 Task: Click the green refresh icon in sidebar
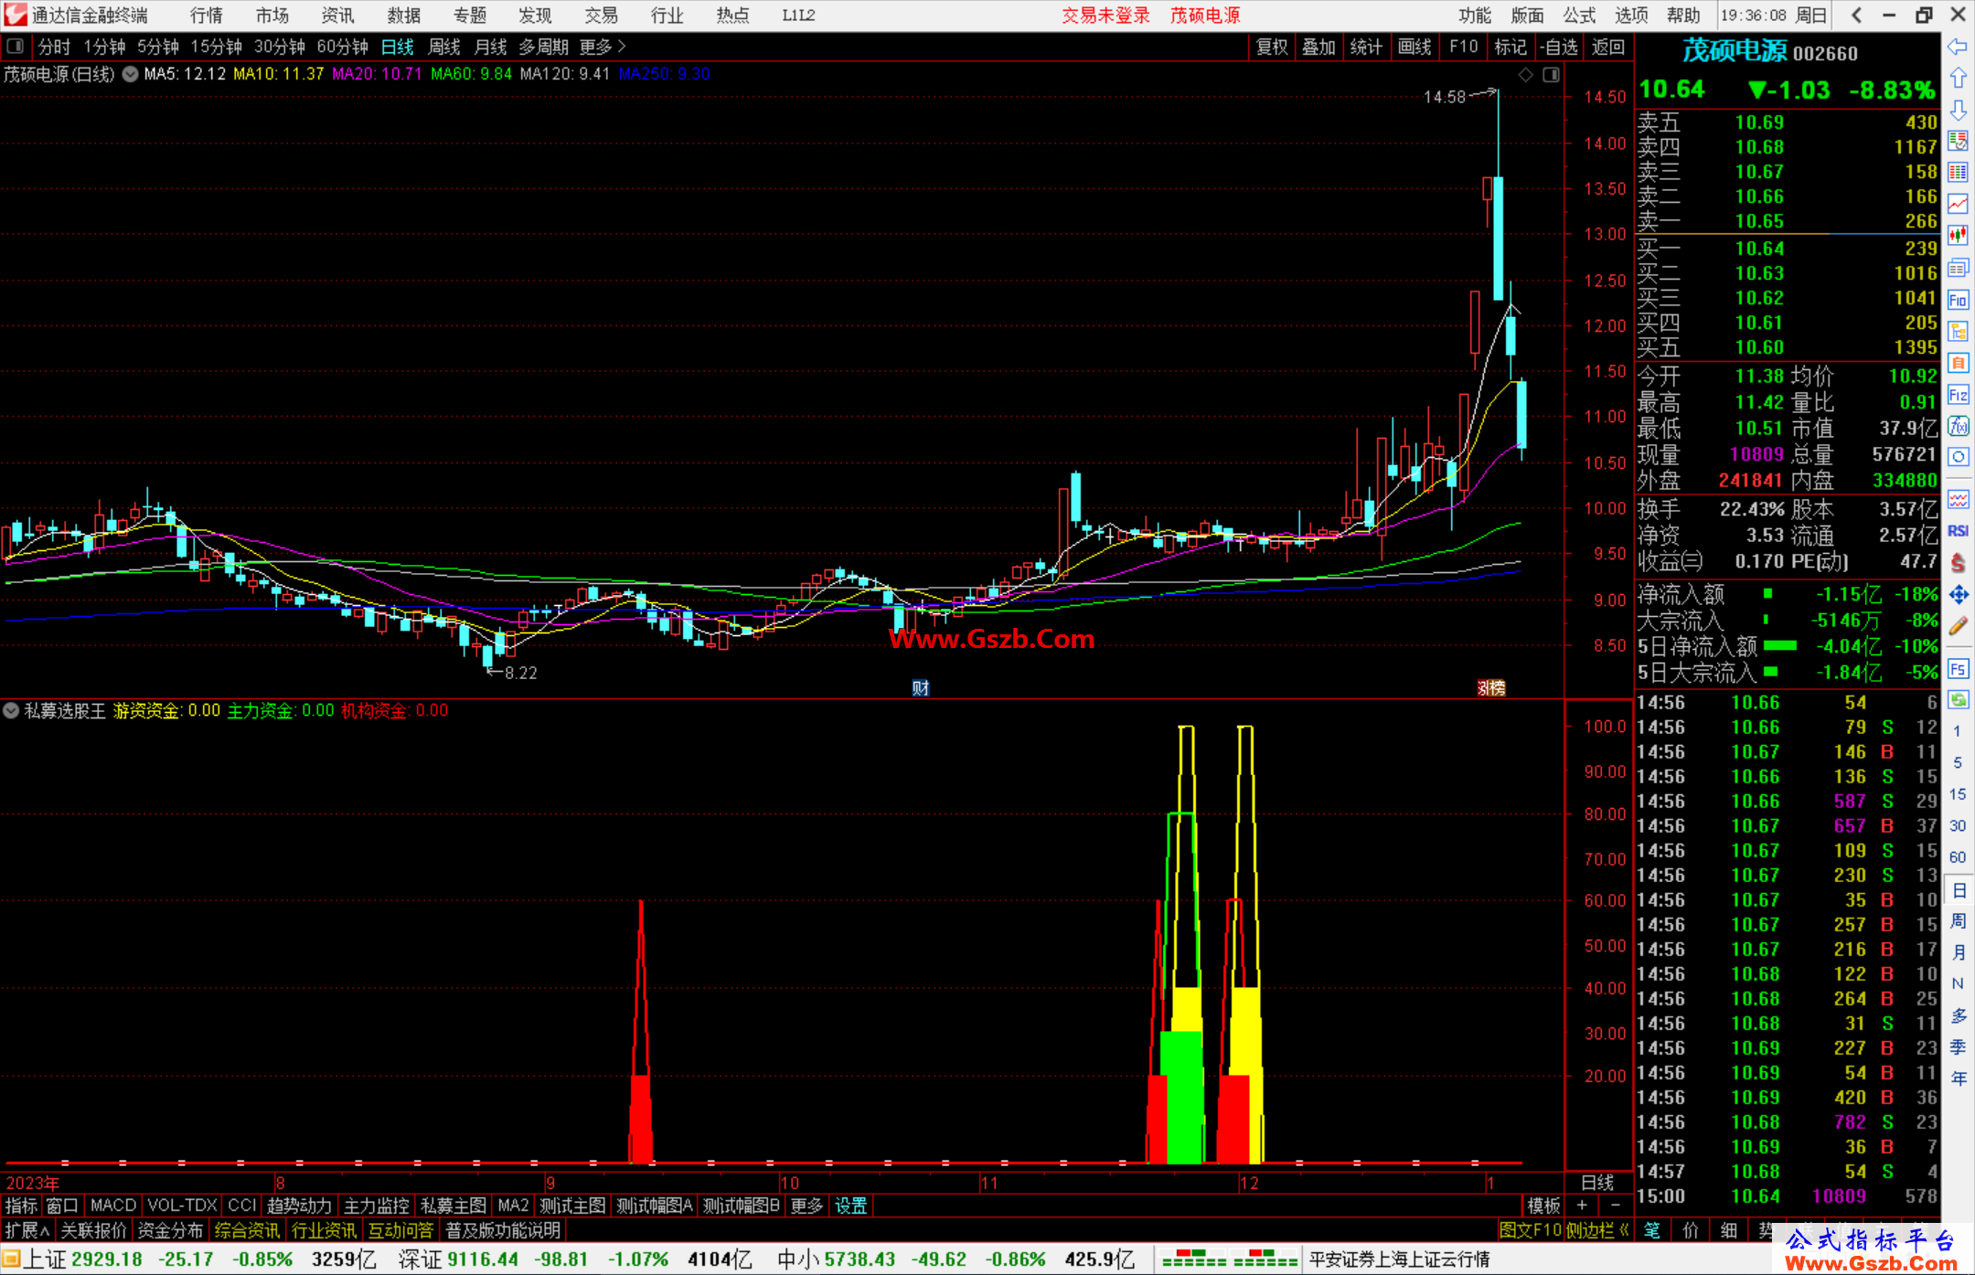pos(1958,700)
